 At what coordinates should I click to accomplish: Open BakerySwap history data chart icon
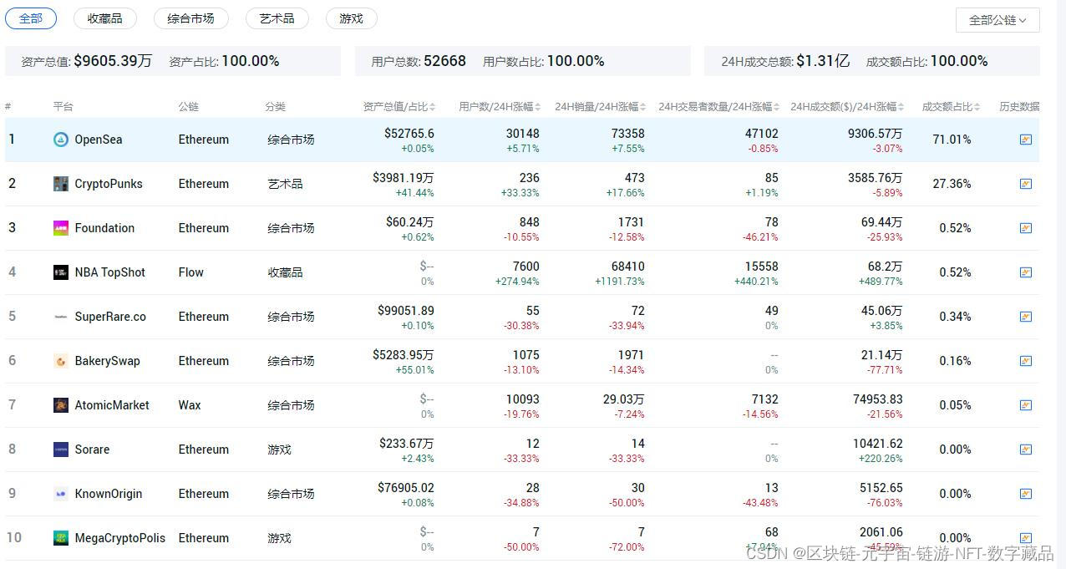(1026, 361)
